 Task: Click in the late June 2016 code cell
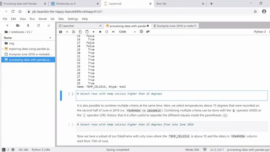[172, 126]
